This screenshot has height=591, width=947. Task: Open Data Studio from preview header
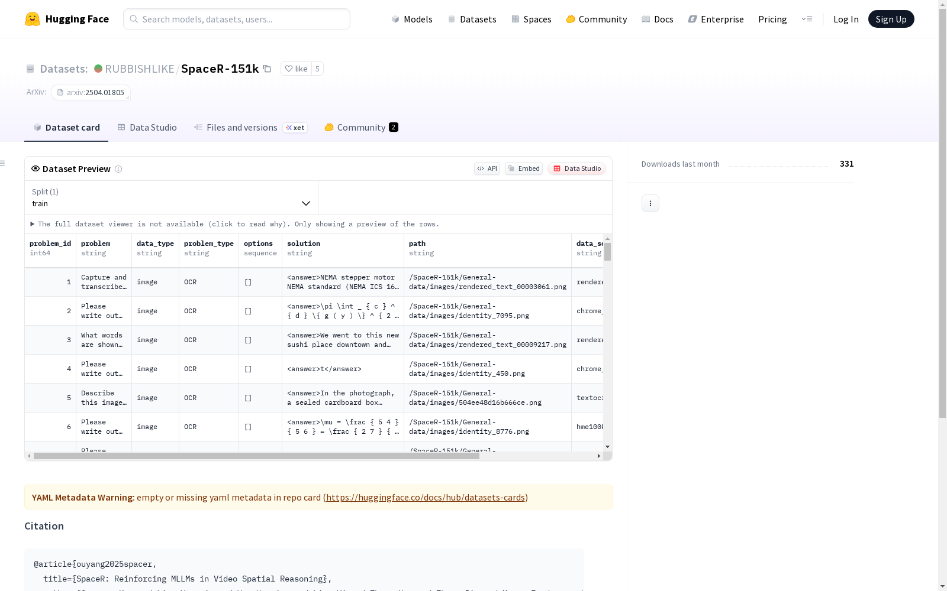click(576, 168)
